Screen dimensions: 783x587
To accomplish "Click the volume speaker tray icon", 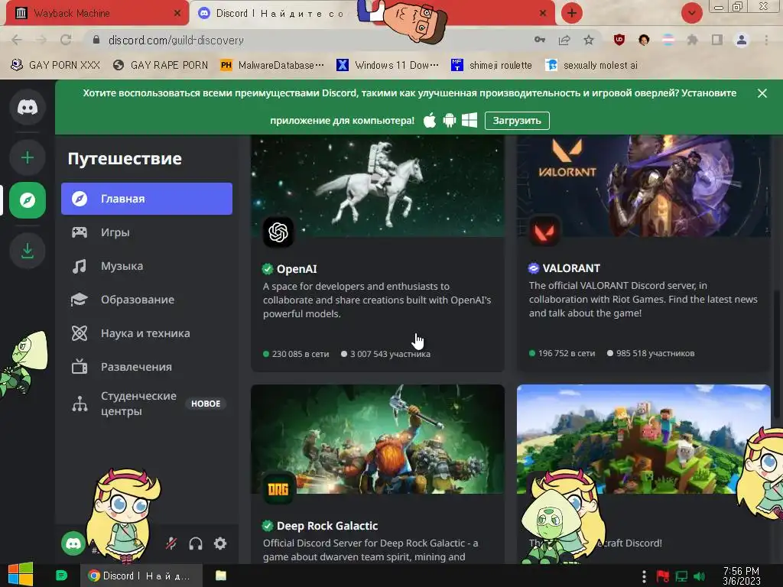I will tap(699, 576).
